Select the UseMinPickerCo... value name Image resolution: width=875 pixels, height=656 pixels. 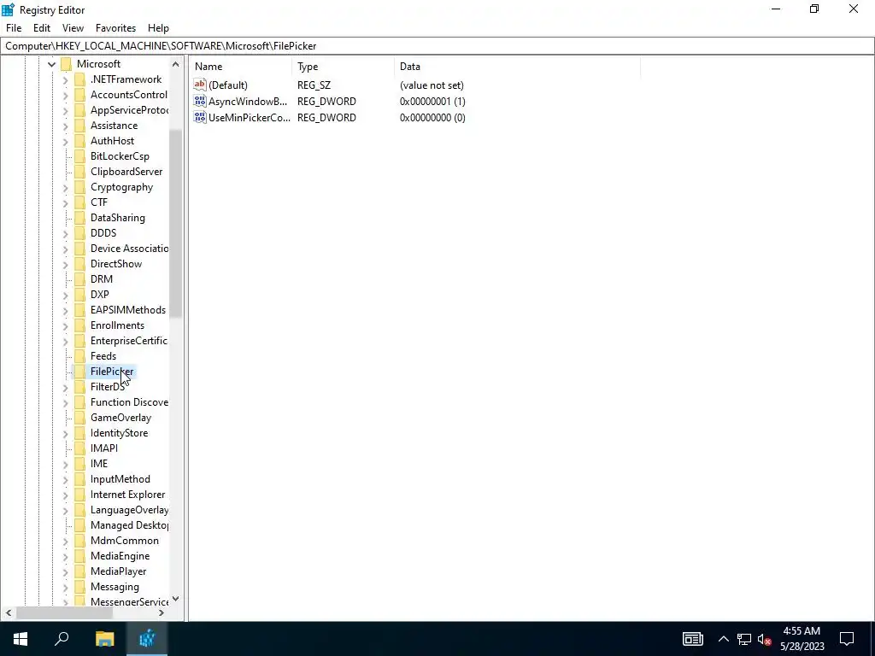click(250, 117)
